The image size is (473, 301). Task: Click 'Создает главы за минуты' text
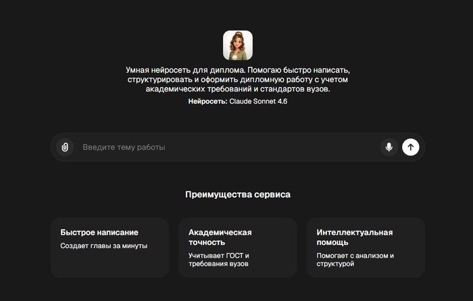coord(104,246)
